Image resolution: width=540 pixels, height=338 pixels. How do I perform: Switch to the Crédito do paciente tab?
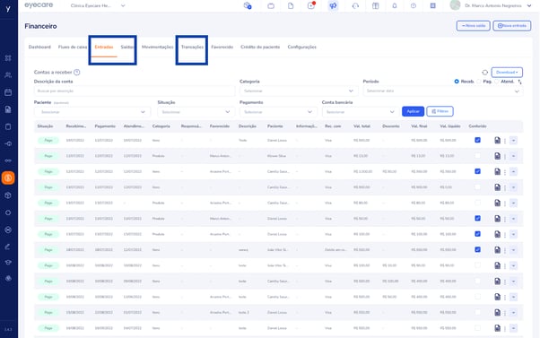pos(260,47)
